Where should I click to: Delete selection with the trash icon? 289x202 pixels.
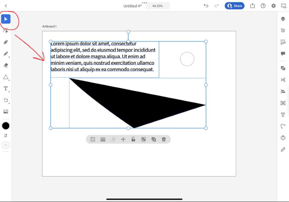164,139
